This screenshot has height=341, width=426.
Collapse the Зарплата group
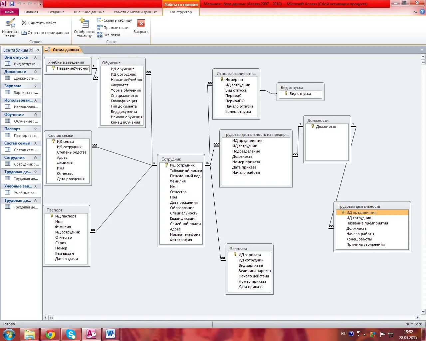pyautogui.click(x=35, y=86)
